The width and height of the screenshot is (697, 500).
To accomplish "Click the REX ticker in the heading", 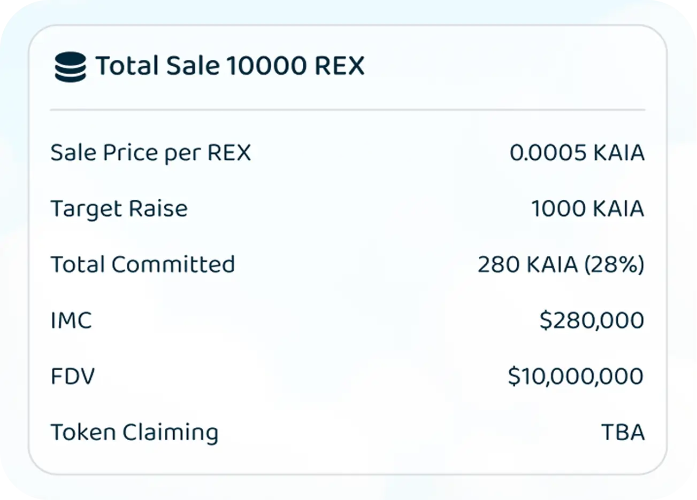I will pyautogui.click(x=340, y=66).
